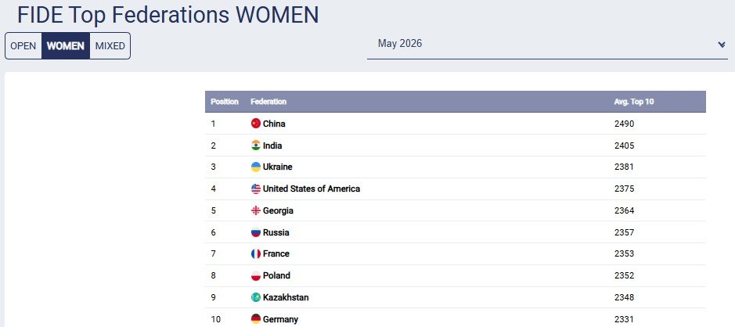
Task: Click the India flag icon
Action: click(x=255, y=146)
